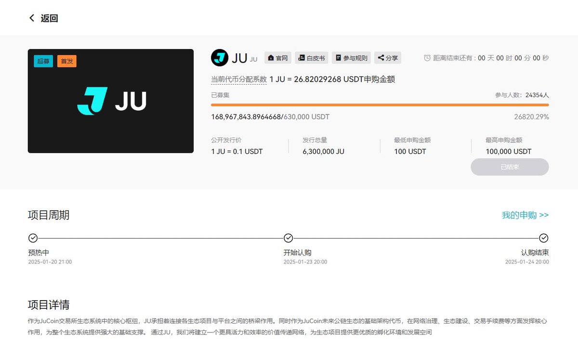Click the 官网 website button
Viewport: 578px width, 353px height.
[x=277, y=58]
